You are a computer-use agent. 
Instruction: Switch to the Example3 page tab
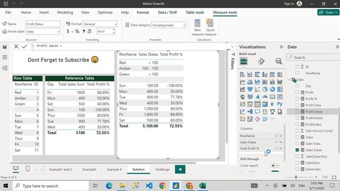pyautogui.click(x=89, y=169)
